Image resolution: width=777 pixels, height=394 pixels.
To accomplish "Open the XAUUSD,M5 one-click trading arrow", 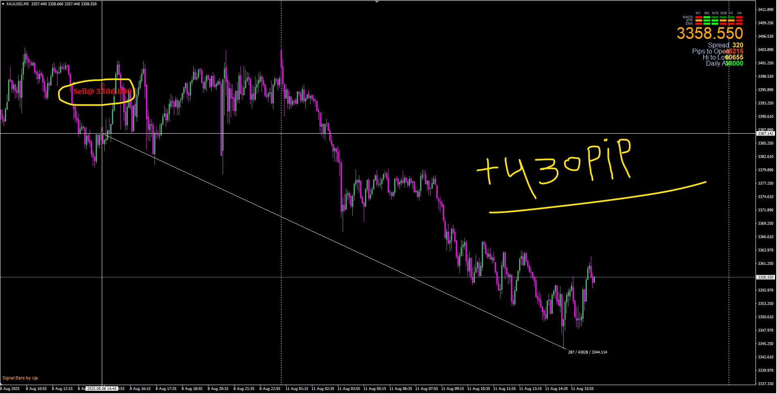I will click(x=3, y=4).
